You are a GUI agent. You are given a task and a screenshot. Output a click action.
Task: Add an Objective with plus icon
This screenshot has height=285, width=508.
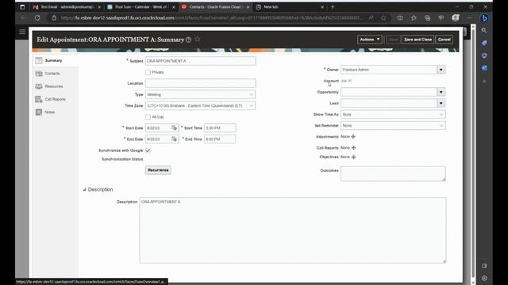tap(353, 157)
